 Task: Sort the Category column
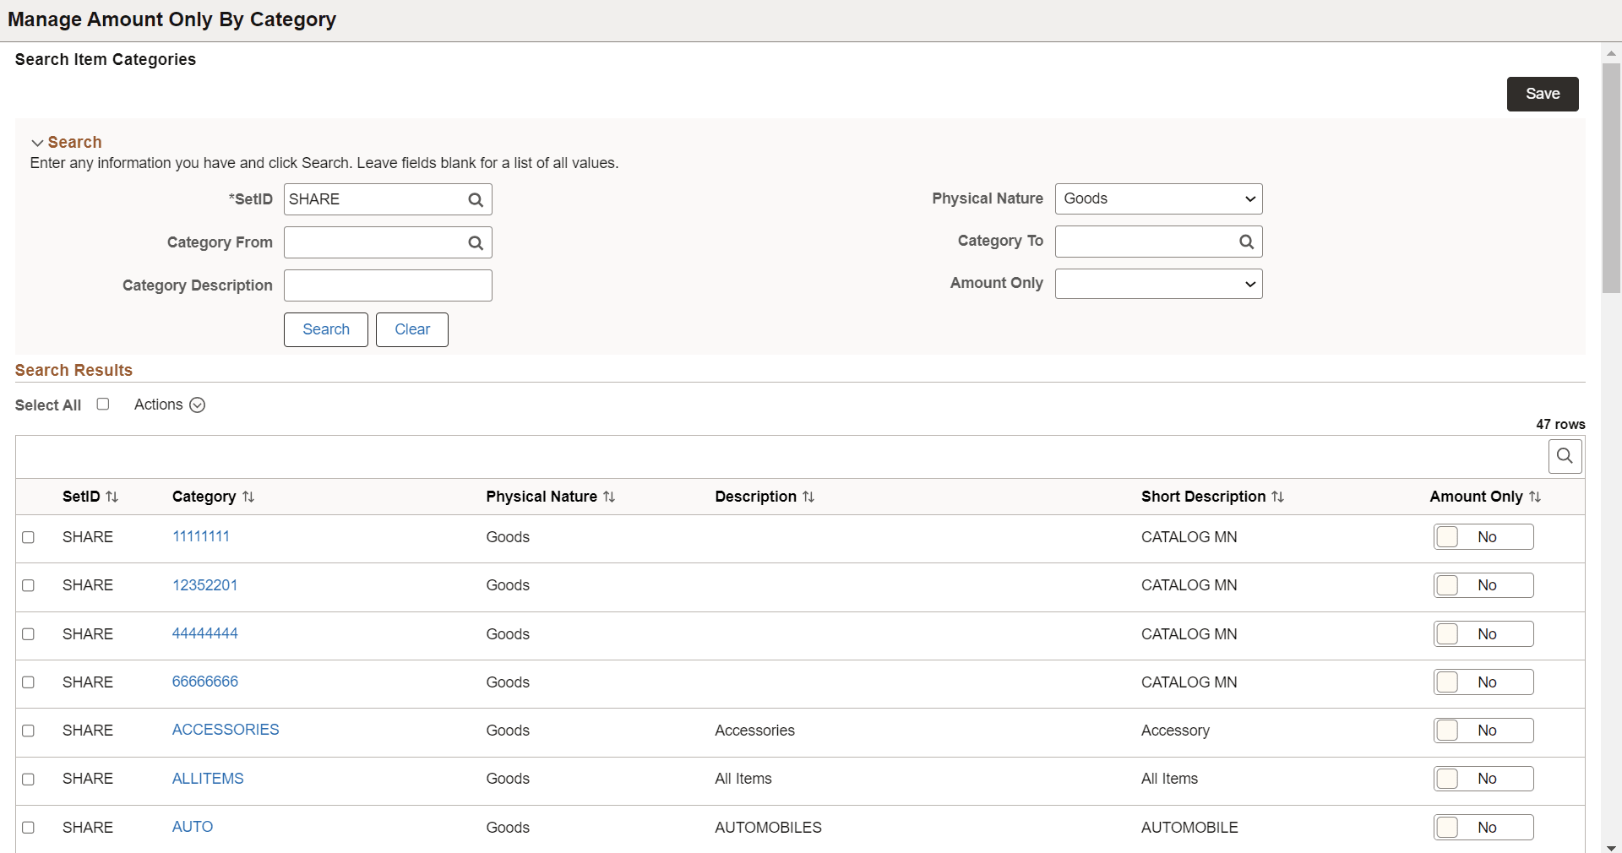click(248, 497)
